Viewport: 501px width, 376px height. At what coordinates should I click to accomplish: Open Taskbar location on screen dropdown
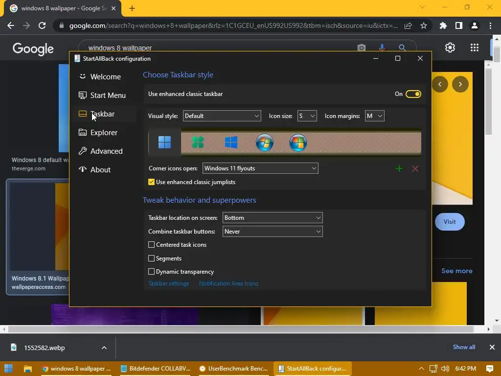(273, 218)
